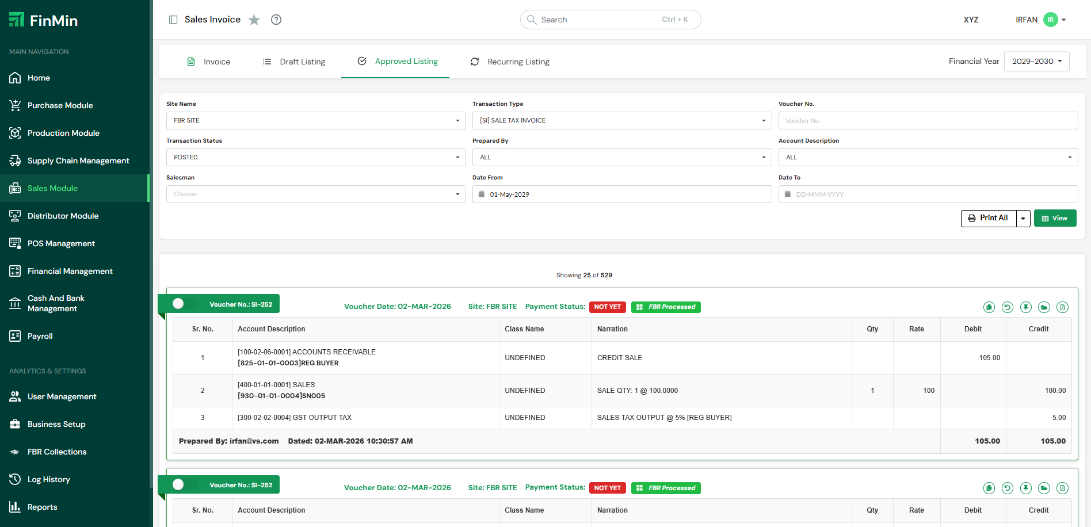Click the open folder icon on first voucher

[x=1044, y=307]
